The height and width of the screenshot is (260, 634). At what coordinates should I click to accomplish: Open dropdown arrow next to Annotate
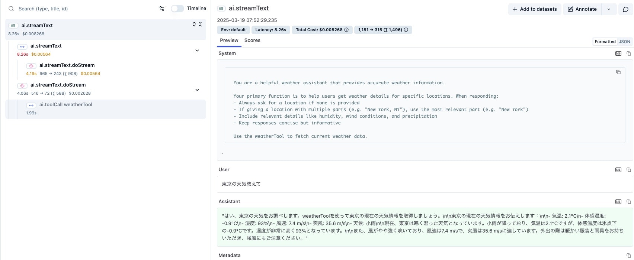point(609,9)
